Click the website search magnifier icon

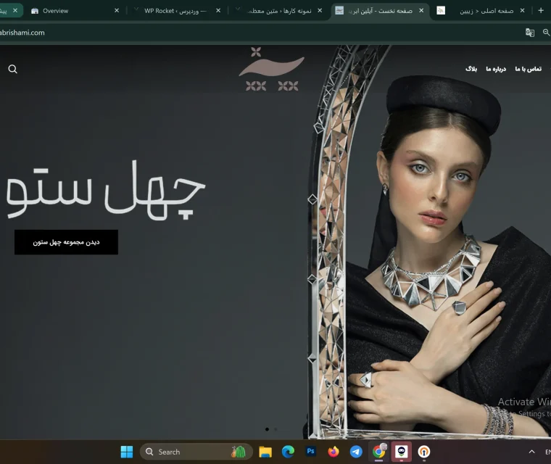(x=12, y=69)
